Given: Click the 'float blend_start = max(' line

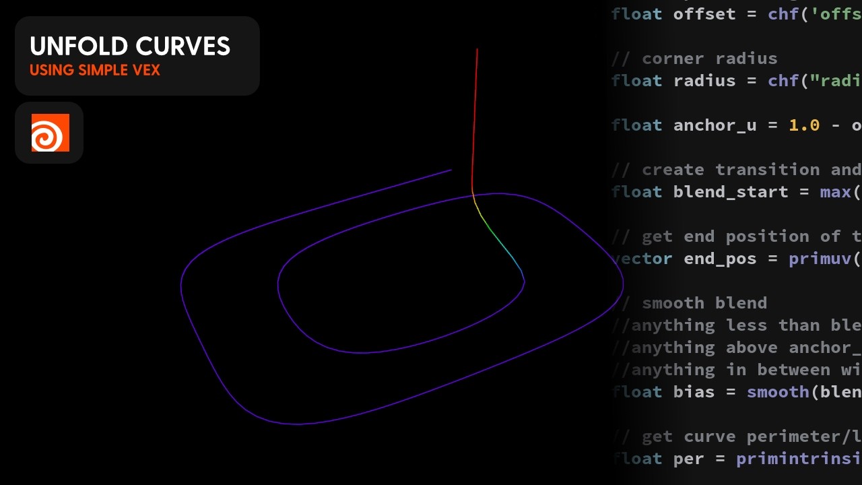Looking at the screenshot, I should coord(736,192).
